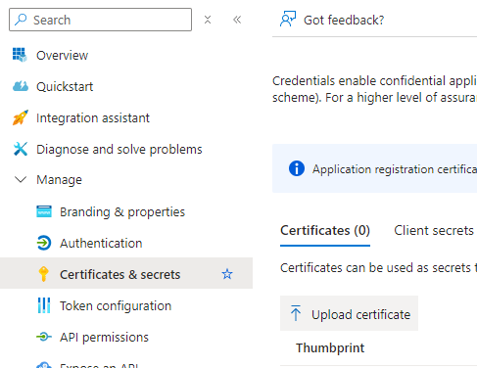Click the Got feedback person icon
The width and height of the screenshot is (477, 368).
click(288, 20)
